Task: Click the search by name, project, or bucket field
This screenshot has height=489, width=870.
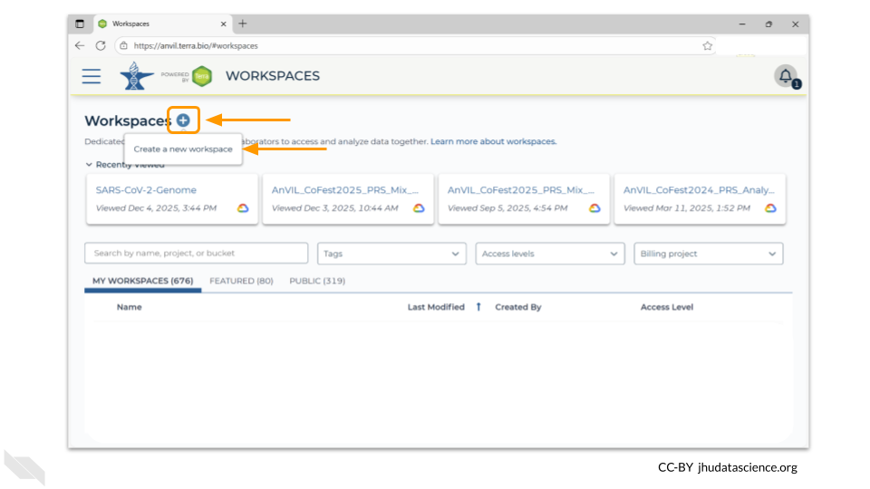Action: [x=197, y=253]
